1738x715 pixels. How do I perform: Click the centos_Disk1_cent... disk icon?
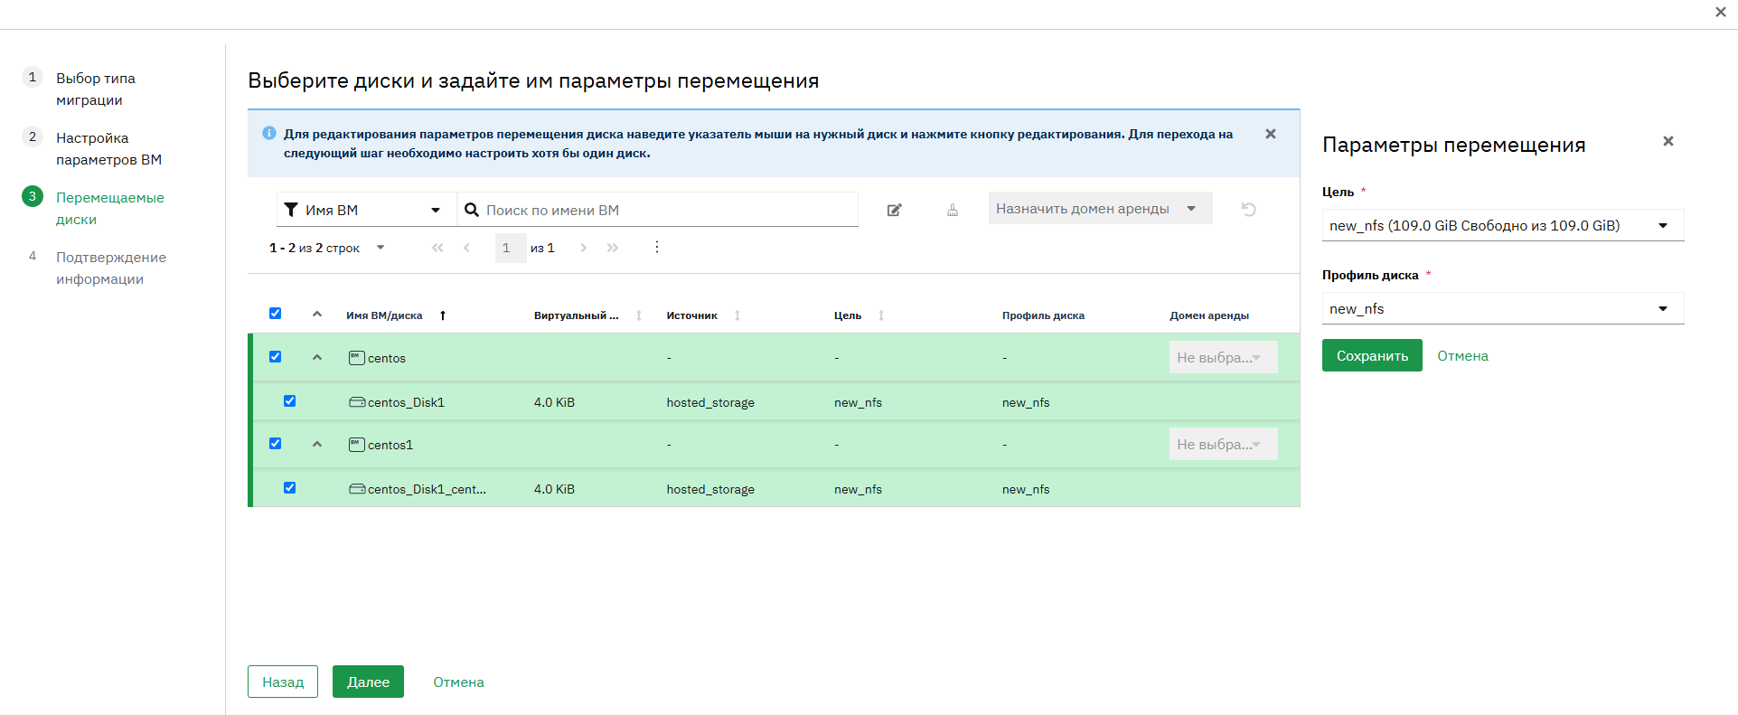pos(357,489)
